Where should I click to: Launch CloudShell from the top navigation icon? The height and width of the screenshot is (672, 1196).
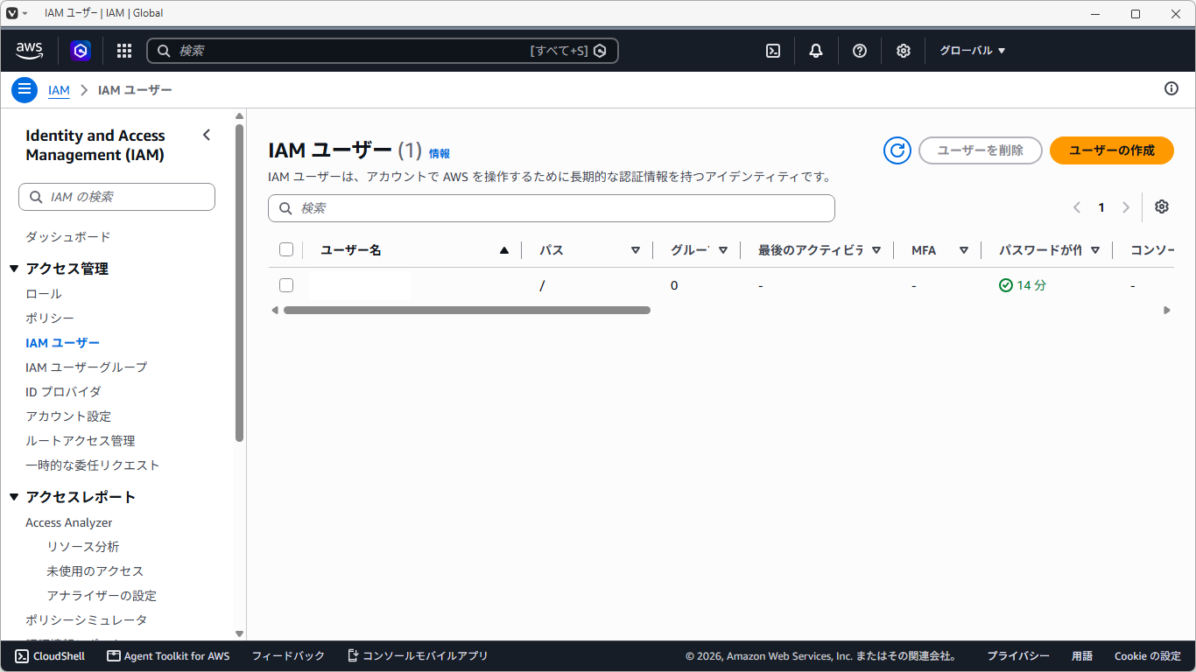click(773, 51)
